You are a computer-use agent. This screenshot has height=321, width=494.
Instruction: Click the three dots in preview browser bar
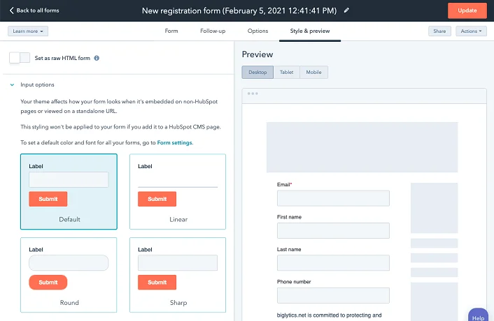pos(253,94)
